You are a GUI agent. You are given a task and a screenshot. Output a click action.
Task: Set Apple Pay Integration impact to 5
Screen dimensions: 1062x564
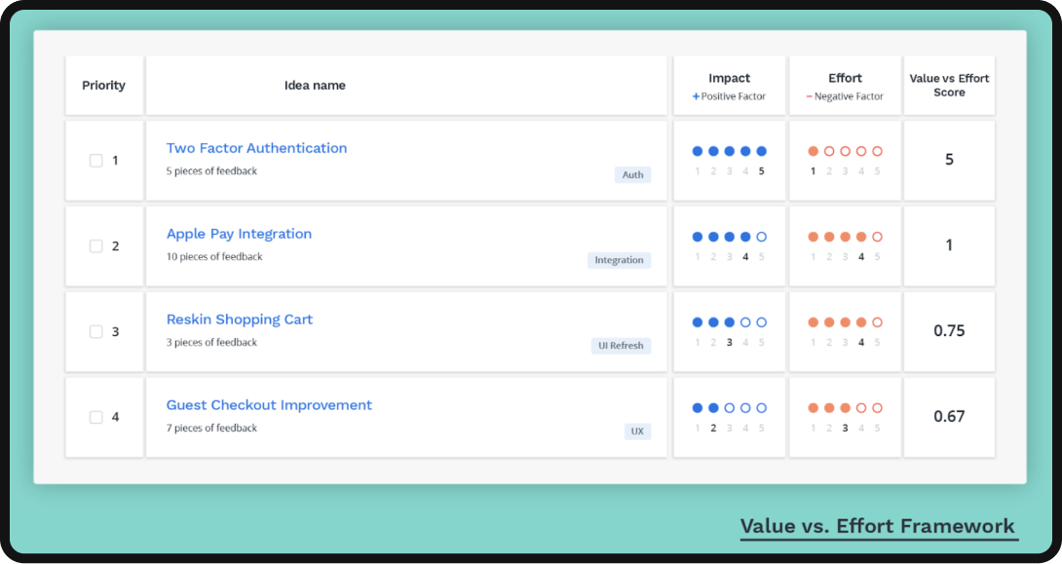click(762, 237)
